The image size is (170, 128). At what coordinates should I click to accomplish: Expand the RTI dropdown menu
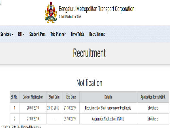[21, 34]
